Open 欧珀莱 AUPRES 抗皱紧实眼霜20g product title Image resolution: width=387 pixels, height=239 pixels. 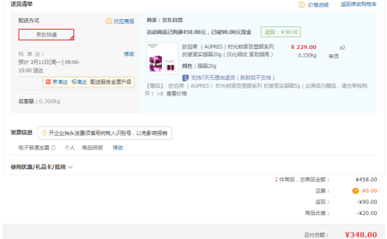coord(228,50)
